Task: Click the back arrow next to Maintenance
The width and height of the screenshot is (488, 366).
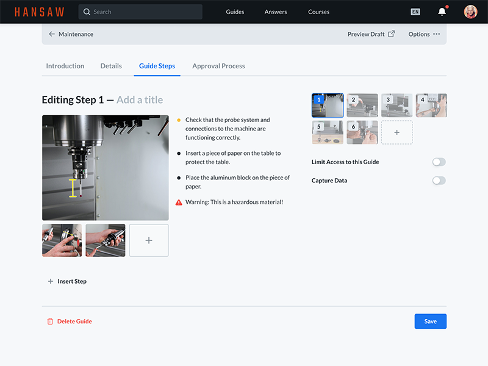Action: pyautogui.click(x=52, y=34)
